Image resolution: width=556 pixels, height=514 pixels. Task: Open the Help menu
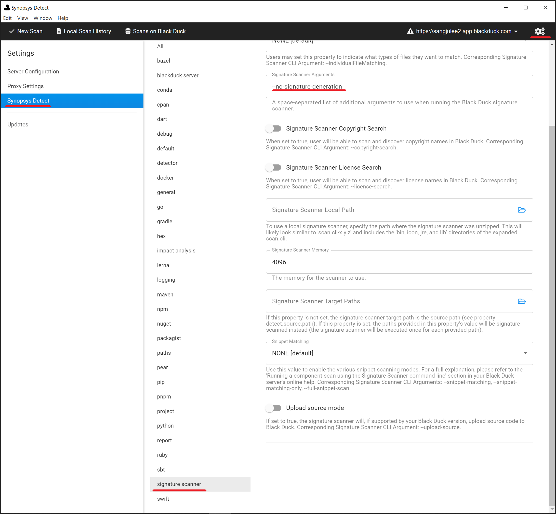[62, 18]
